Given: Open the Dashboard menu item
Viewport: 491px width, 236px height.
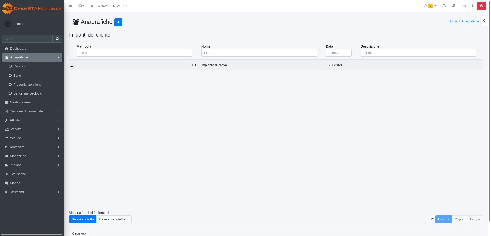Looking at the screenshot, I should pos(18,49).
